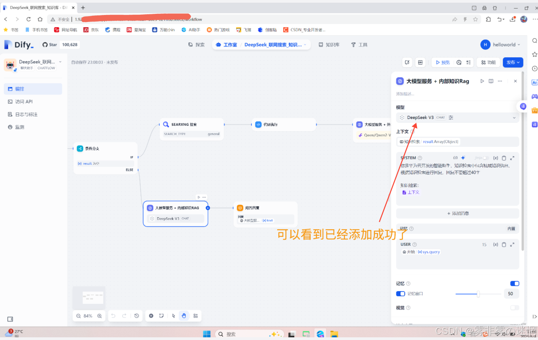Open node help book icon

(491, 81)
